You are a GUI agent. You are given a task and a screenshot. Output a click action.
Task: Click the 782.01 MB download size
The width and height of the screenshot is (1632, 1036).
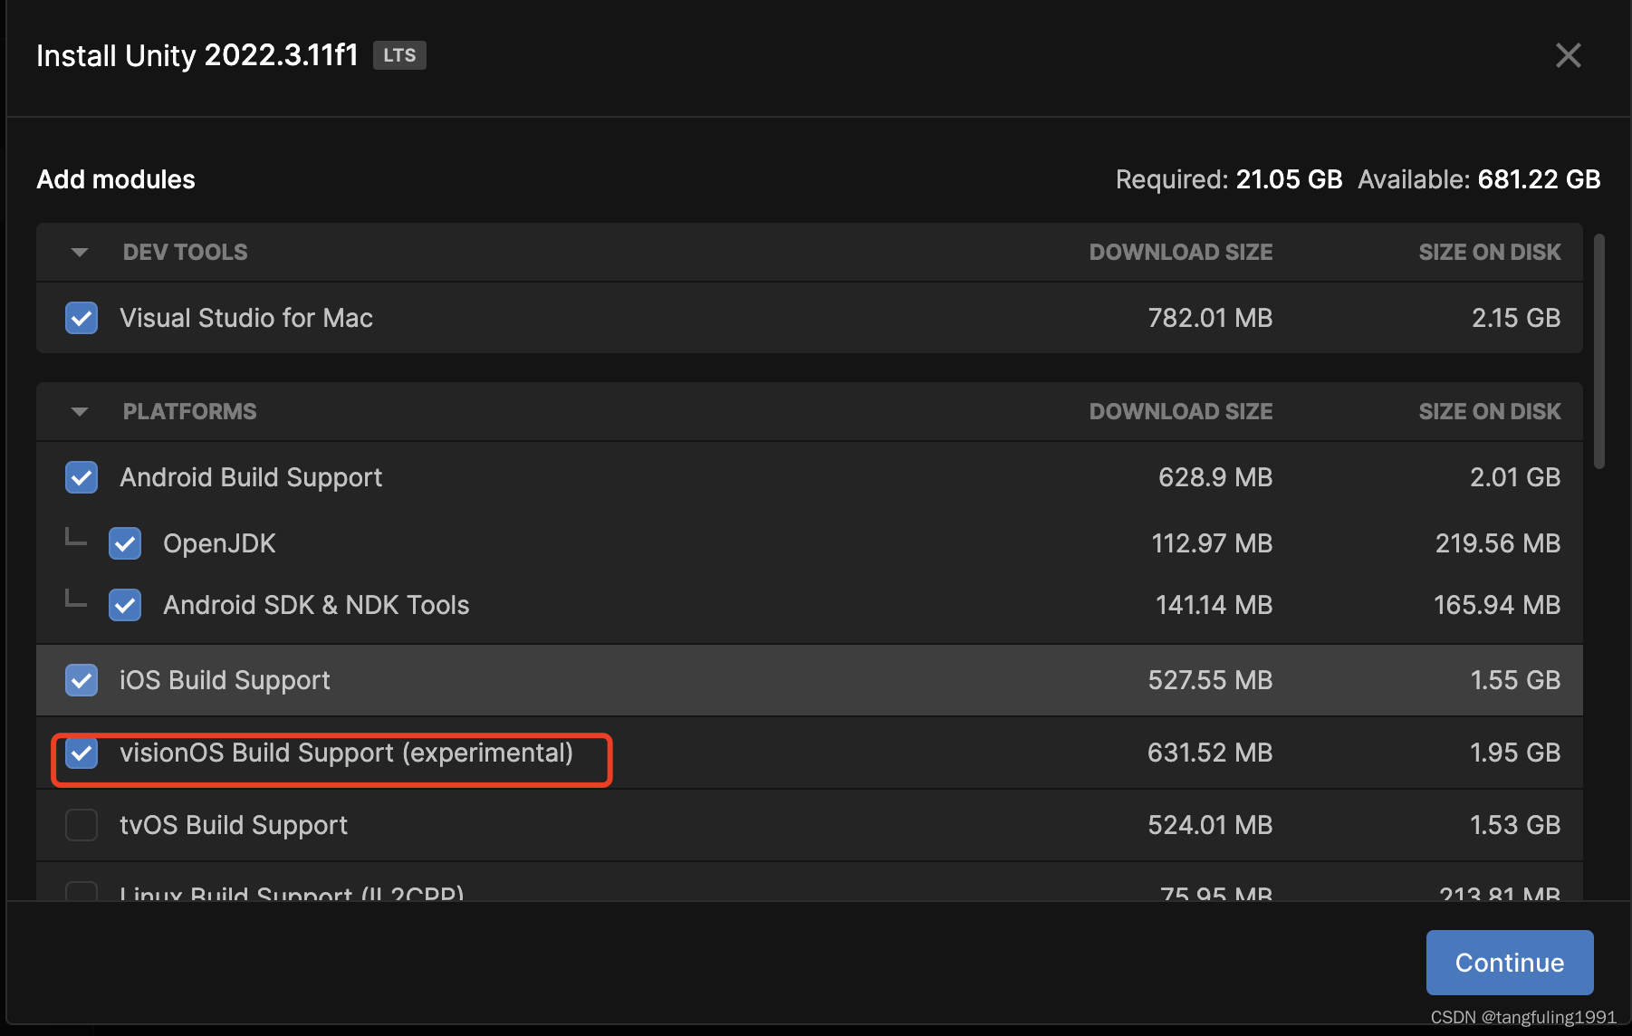point(1210,318)
